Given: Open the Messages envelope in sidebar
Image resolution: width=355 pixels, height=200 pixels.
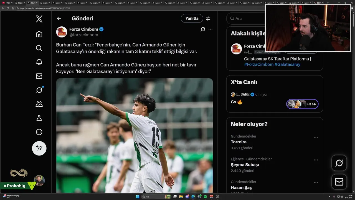Looking at the screenshot, I should 39,76.
